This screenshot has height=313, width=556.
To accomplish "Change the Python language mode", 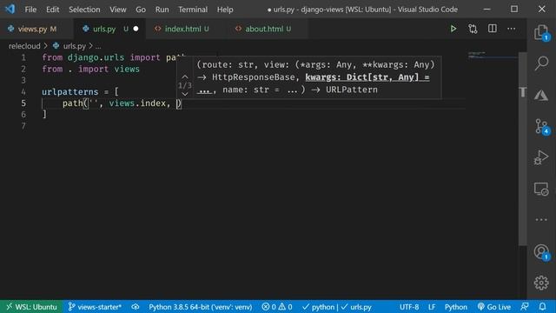I will pyautogui.click(x=455, y=307).
